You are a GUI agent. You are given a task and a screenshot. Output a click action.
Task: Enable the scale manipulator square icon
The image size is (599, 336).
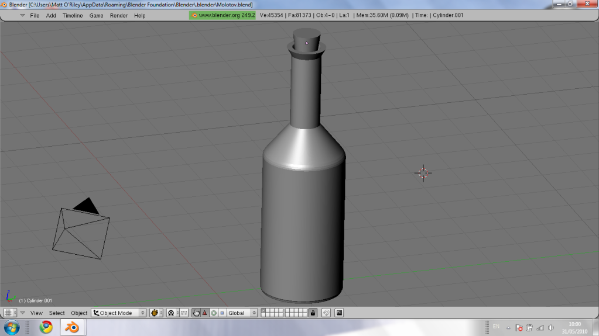point(222,313)
